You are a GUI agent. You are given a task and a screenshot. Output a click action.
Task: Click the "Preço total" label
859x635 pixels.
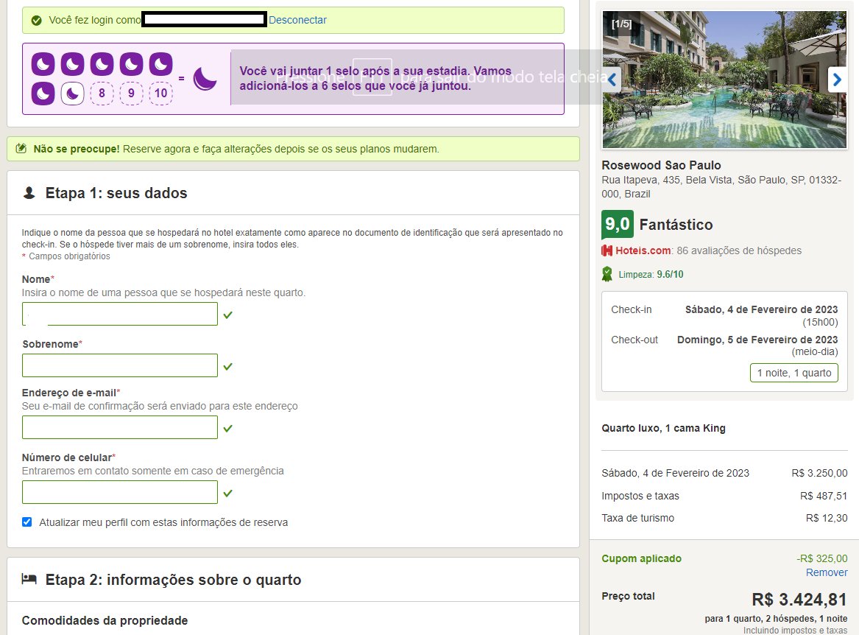click(629, 596)
